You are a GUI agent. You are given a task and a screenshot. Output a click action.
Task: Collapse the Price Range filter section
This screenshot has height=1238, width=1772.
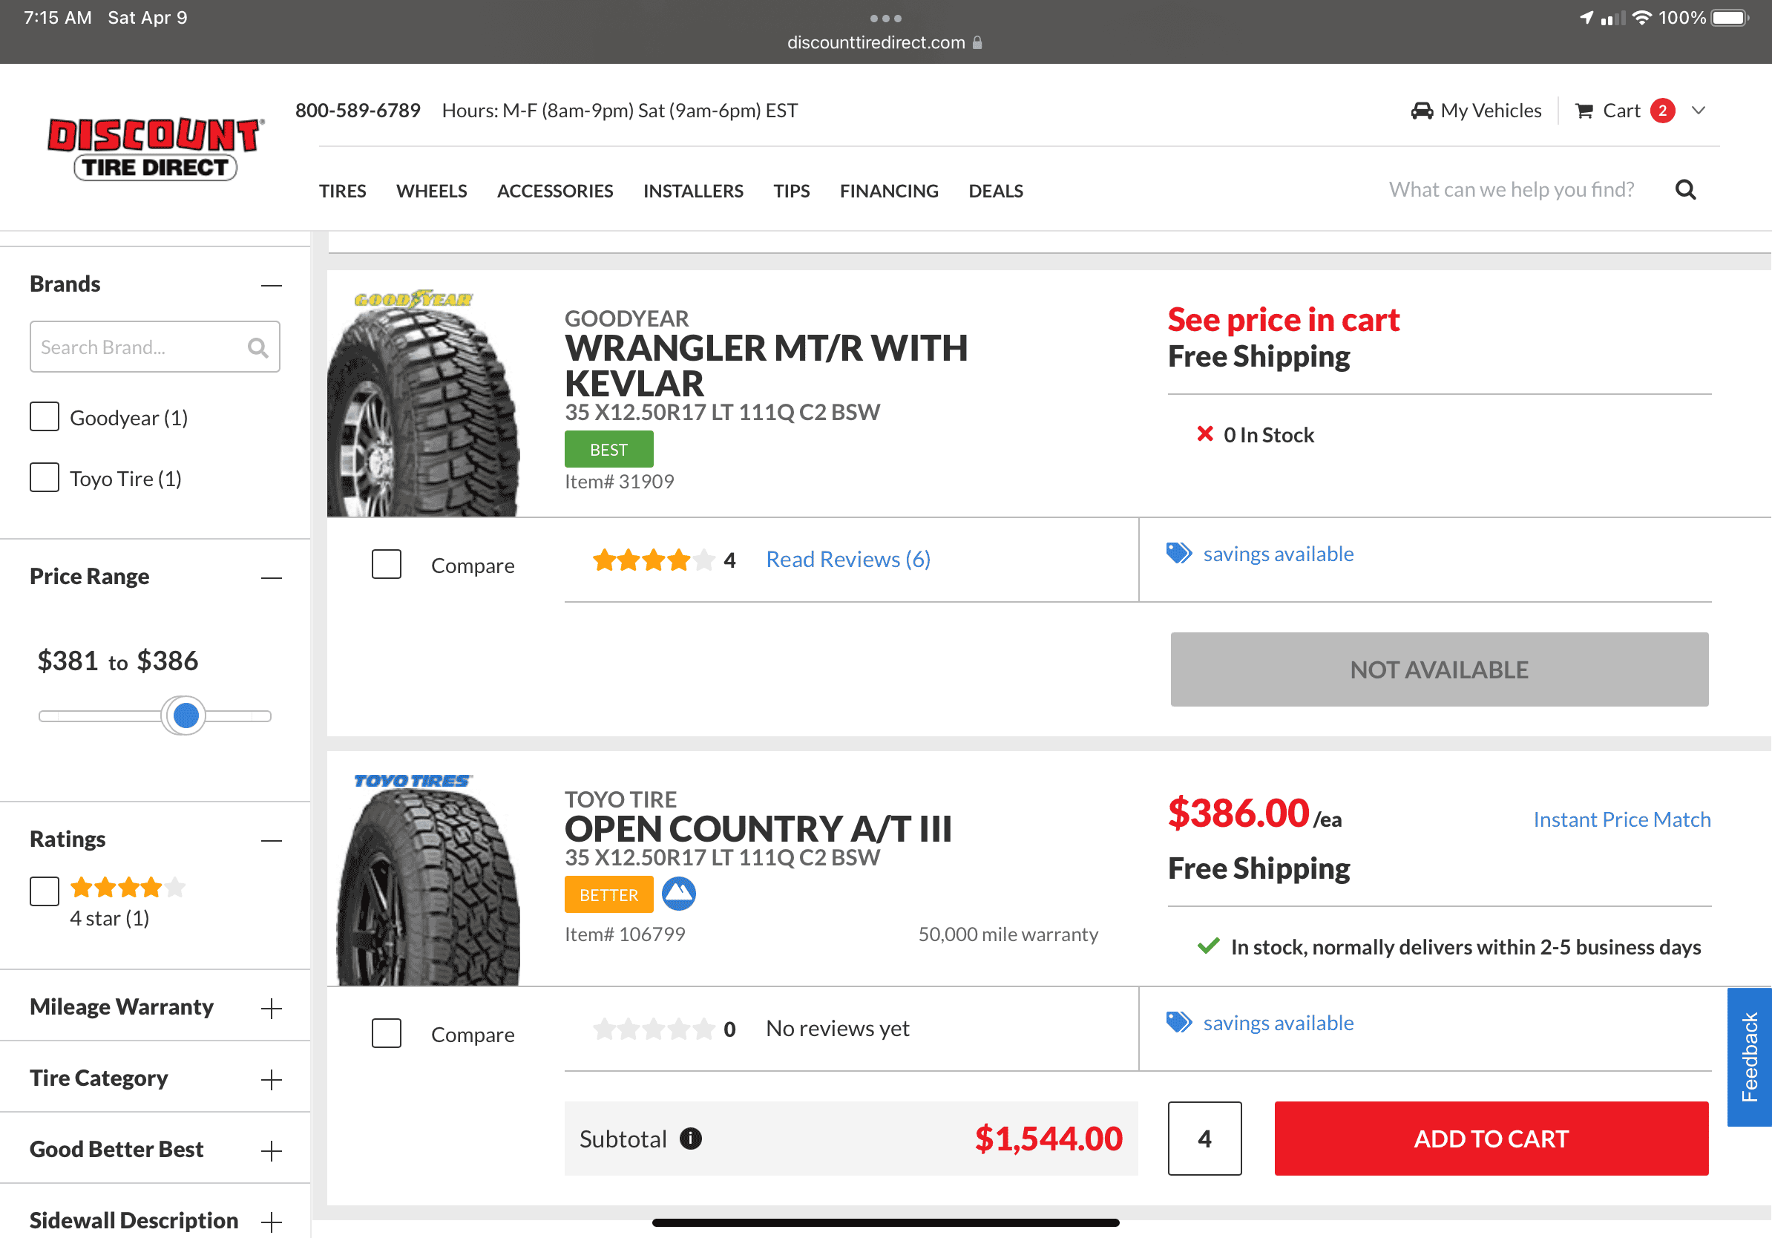[271, 578]
